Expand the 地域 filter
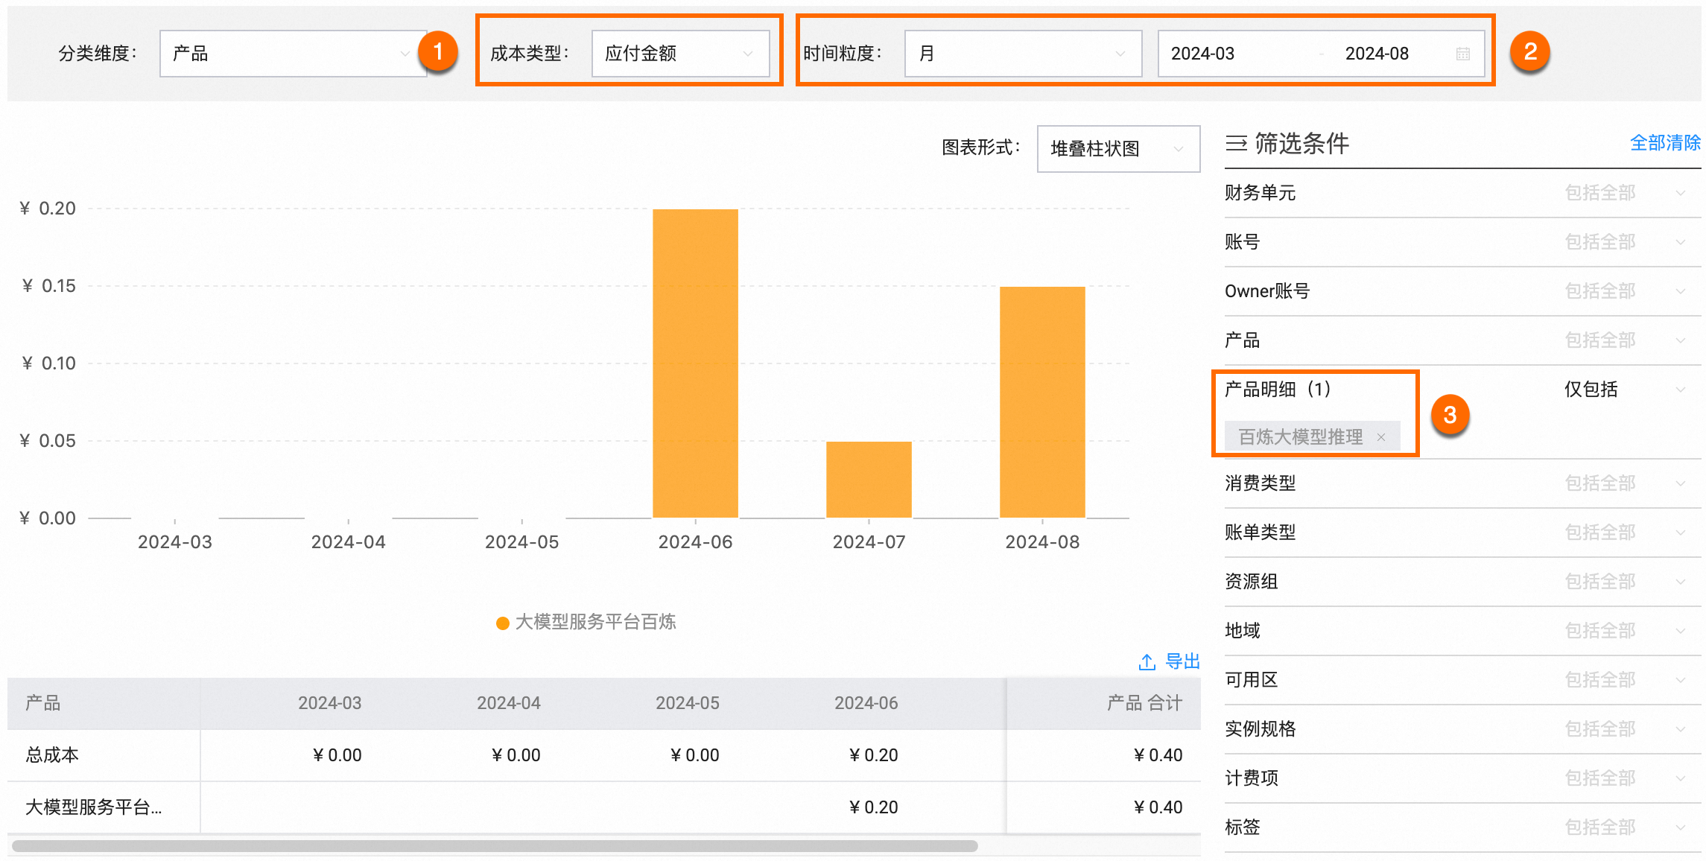The width and height of the screenshot is (1706, 861). [1462, 631]
